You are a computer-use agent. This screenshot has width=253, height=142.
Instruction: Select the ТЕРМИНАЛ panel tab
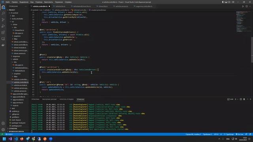pyautogui.click(x=80, y=99)
